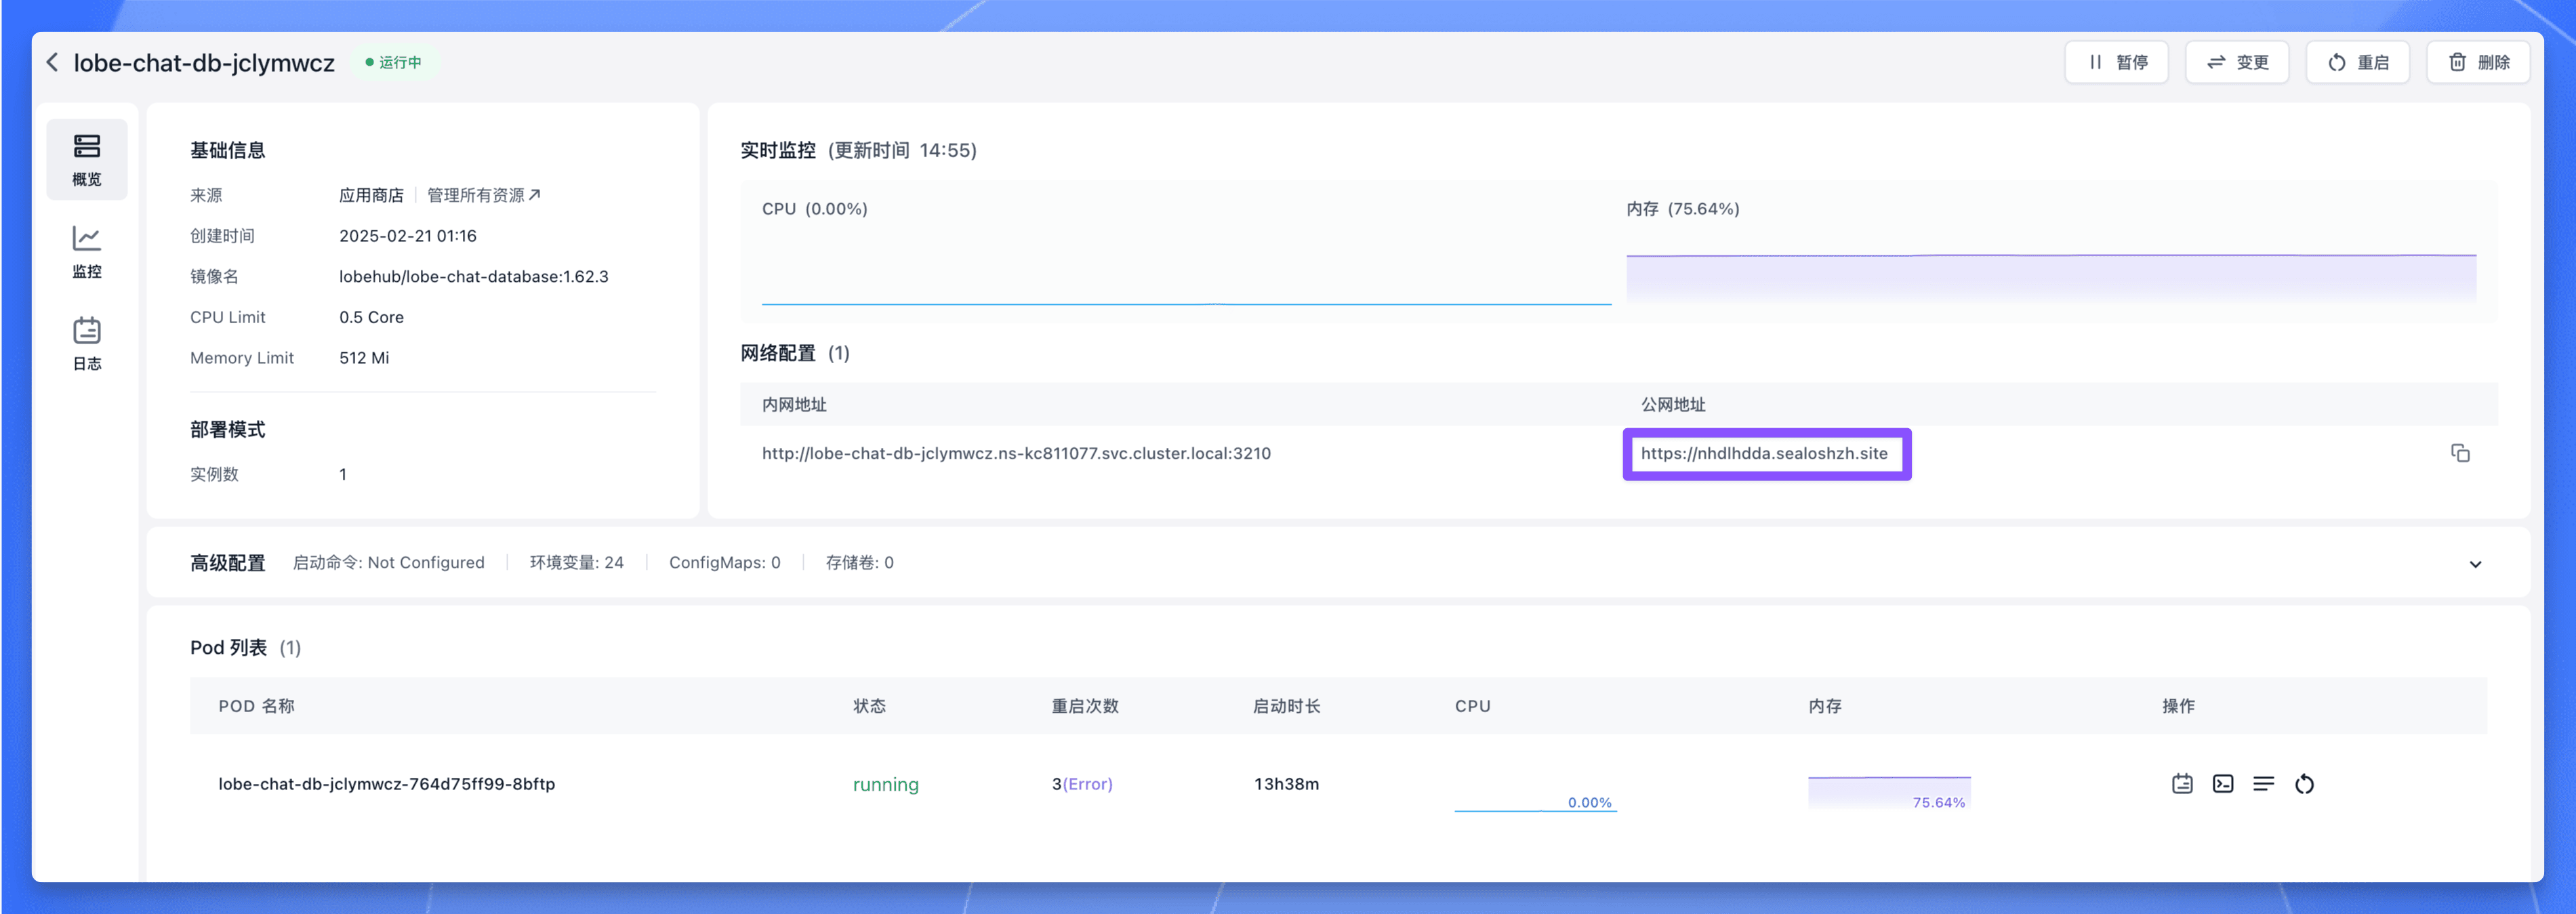Click the 运行中 running status badge
The height and width of the screenshot is (914, 2576).
point(396,61)
